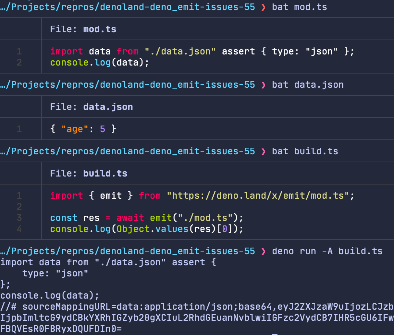The image size is (394, 335).
Task: Click the "import" keyword in mod.ts
Action: 66,51
